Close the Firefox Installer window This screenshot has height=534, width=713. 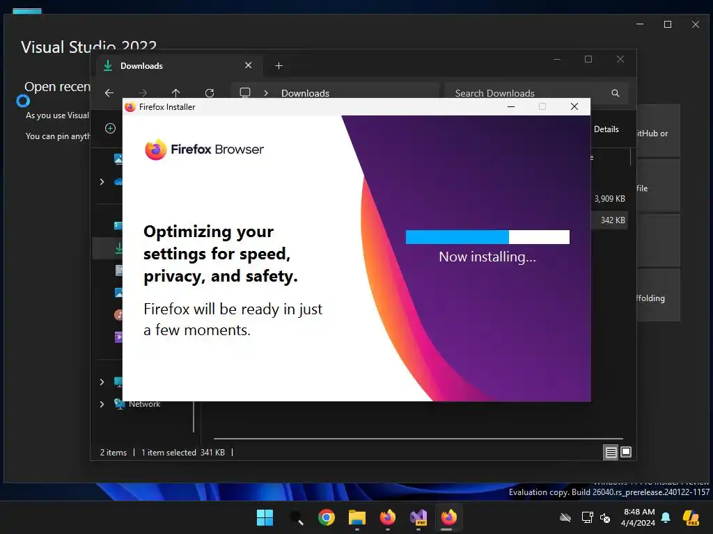(574, 106)
